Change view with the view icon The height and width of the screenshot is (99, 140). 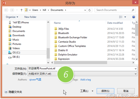click(x=121, y=17)
